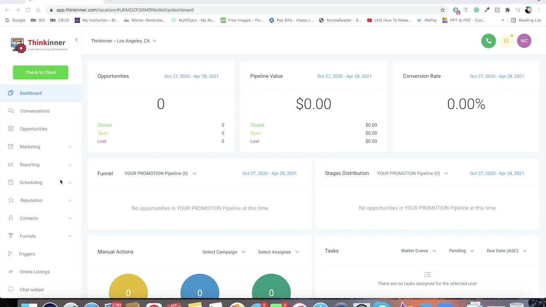Click the Reporting chart icon
Image resolution: width=546 pixels, height=307 pixels.
pyautogui.click(x=11, y=165)
